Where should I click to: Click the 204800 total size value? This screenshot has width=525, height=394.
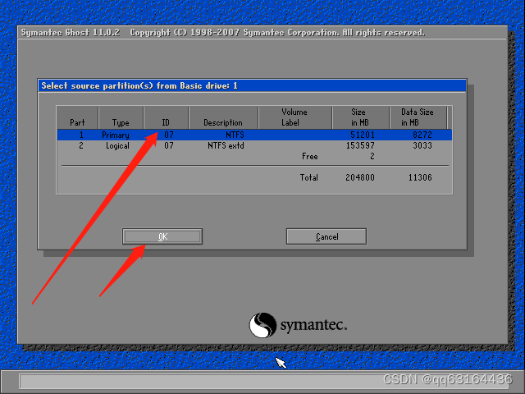coord(360,177)
